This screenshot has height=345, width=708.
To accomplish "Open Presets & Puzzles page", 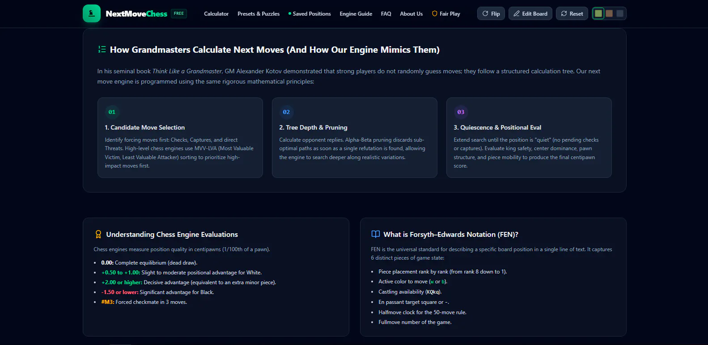I will coord(259,14).
